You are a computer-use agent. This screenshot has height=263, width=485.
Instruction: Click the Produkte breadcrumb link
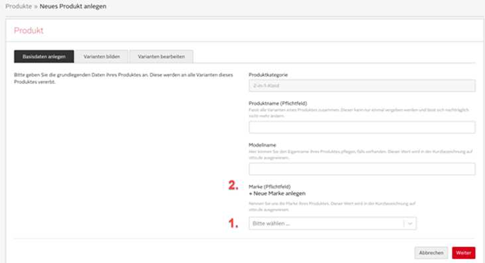19,6
